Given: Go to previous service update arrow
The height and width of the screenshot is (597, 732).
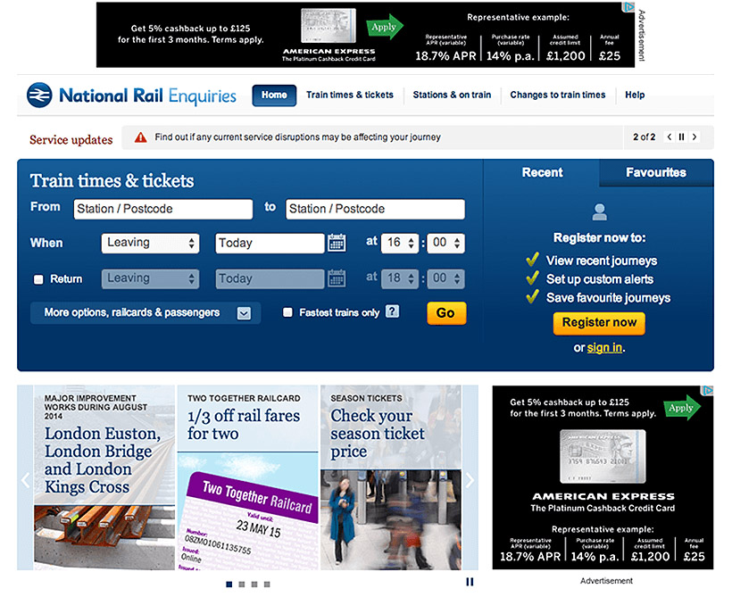Looking at the screenshot, I should coord(670,137).
